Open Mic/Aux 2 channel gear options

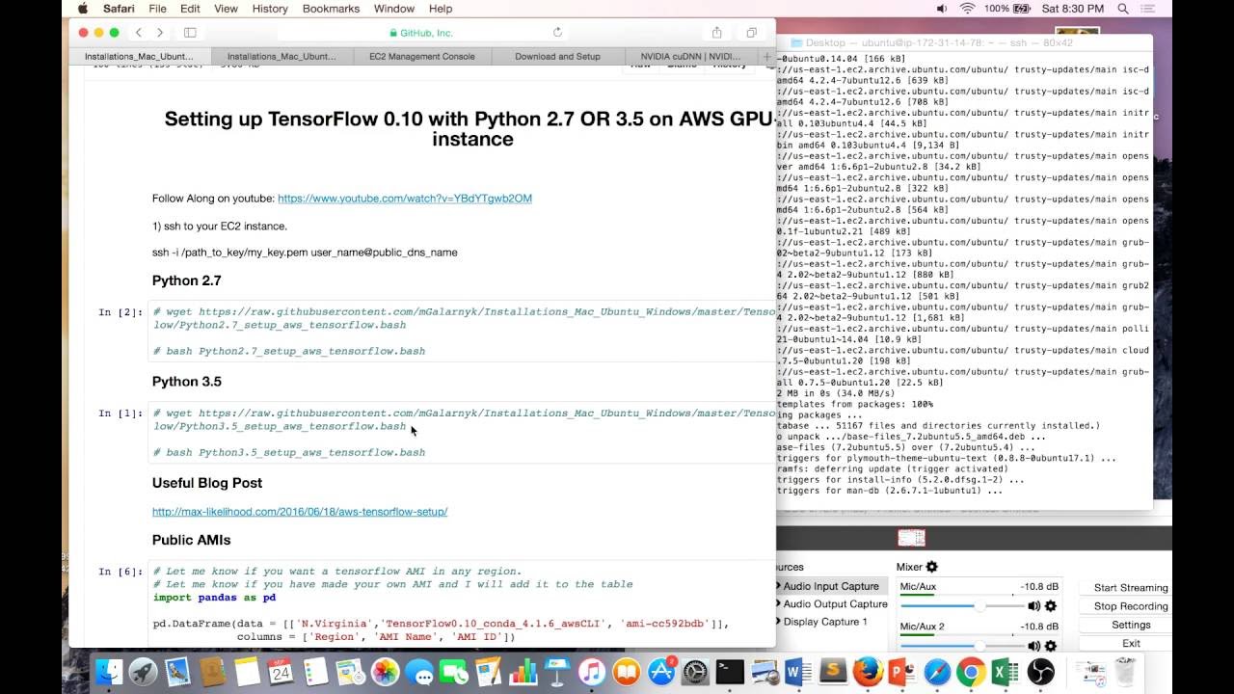coord(1051,646)
